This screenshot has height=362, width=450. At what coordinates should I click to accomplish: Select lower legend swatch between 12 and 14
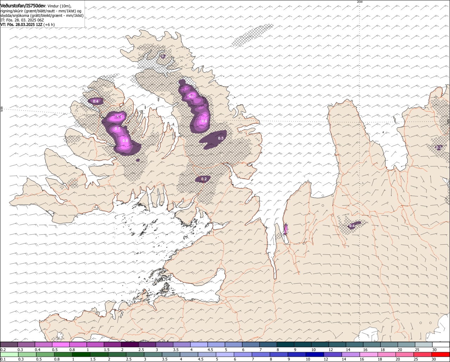333,355
